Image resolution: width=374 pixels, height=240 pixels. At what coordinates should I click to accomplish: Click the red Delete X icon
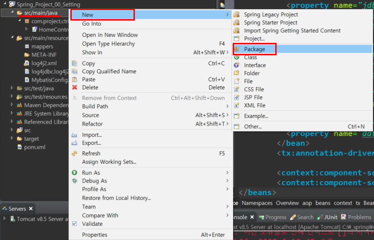[75, 88]
